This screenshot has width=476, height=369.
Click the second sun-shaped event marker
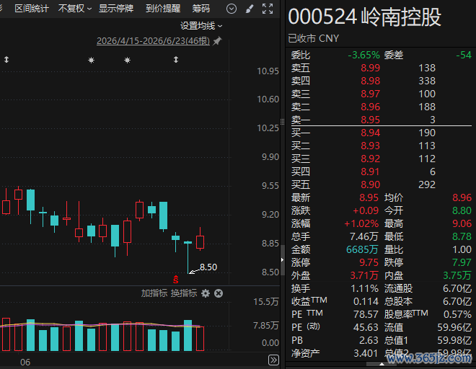coord(127,60)
